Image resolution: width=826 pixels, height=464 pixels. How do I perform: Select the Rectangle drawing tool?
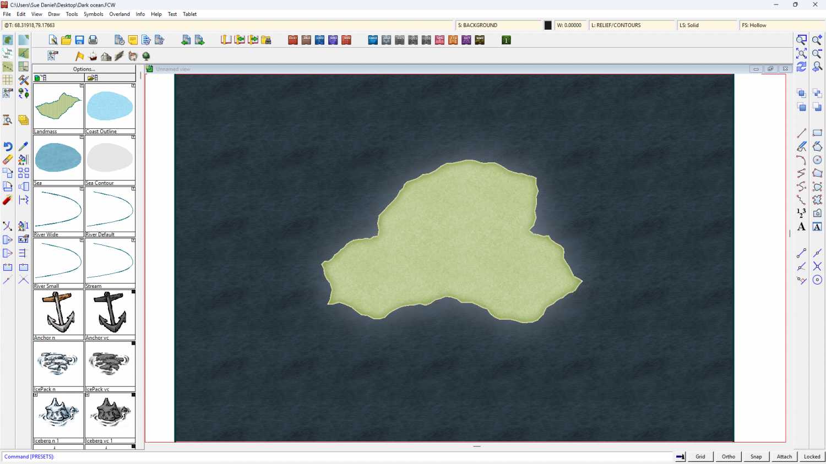click(817, 133)
